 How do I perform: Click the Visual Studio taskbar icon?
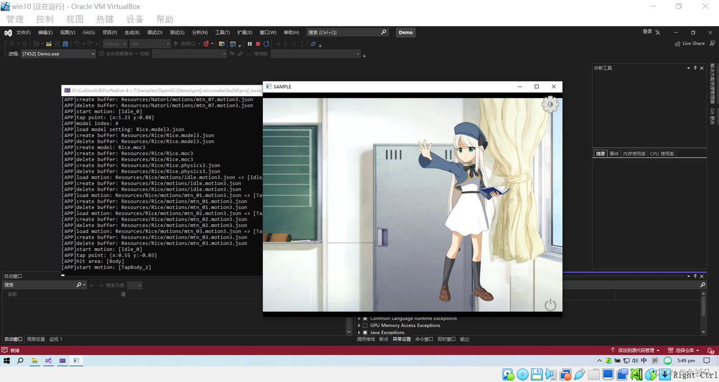(x=49, y=361)
